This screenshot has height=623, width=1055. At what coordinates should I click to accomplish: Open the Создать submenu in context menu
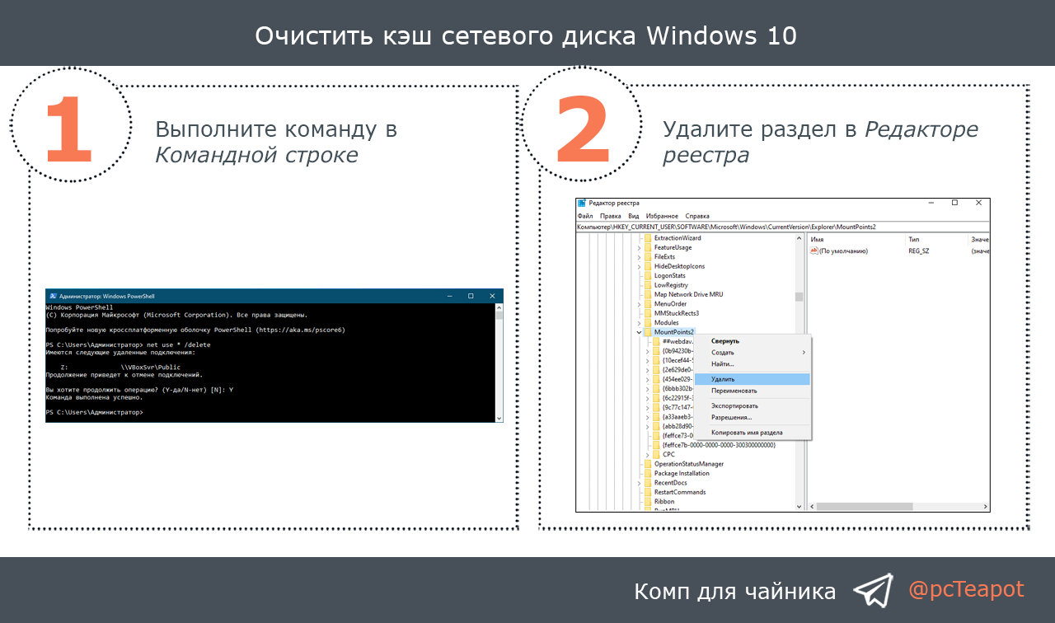pyautogui.click(x=751, y=353)
